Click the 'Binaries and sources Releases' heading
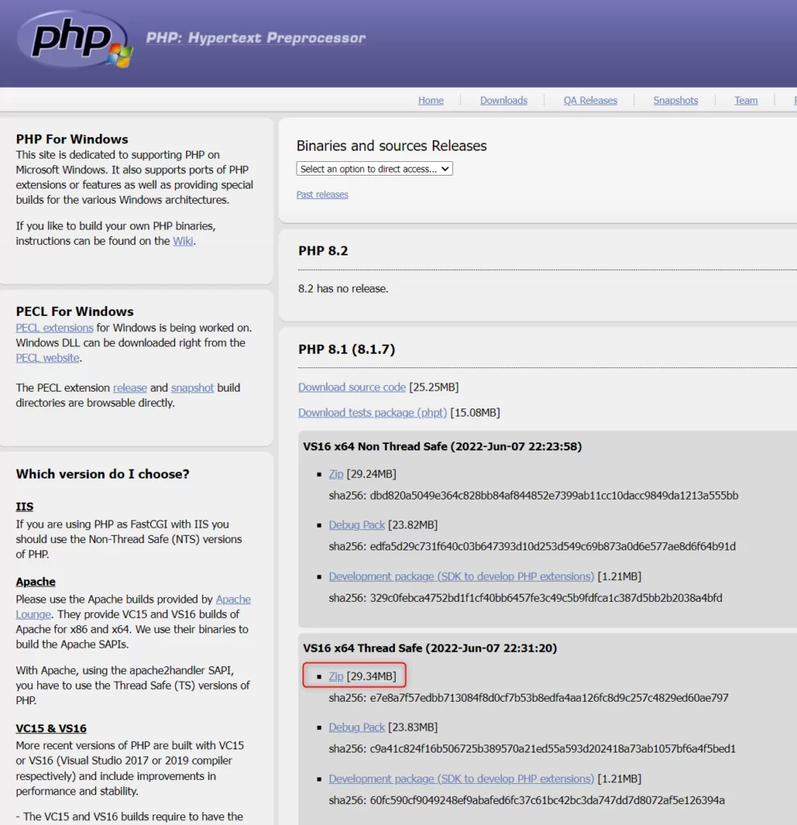The width and height of the screenshot is (797, 825). [392, 146]
